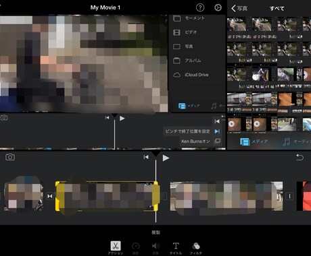Select the red clip at timeline end
This screenshot has height=256, width=311.
point(304,196)
